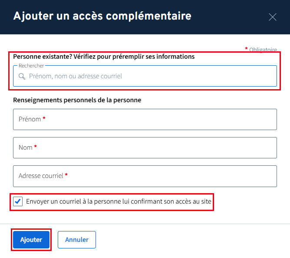Click 'Renseignements personnels de la personne' heading
This screenshot has width=290, height=258.
[x=77, y=100]
